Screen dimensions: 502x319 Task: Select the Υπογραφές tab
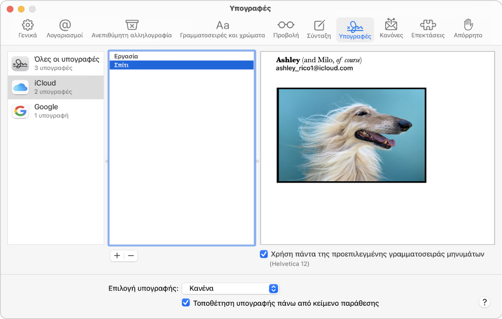355,30
